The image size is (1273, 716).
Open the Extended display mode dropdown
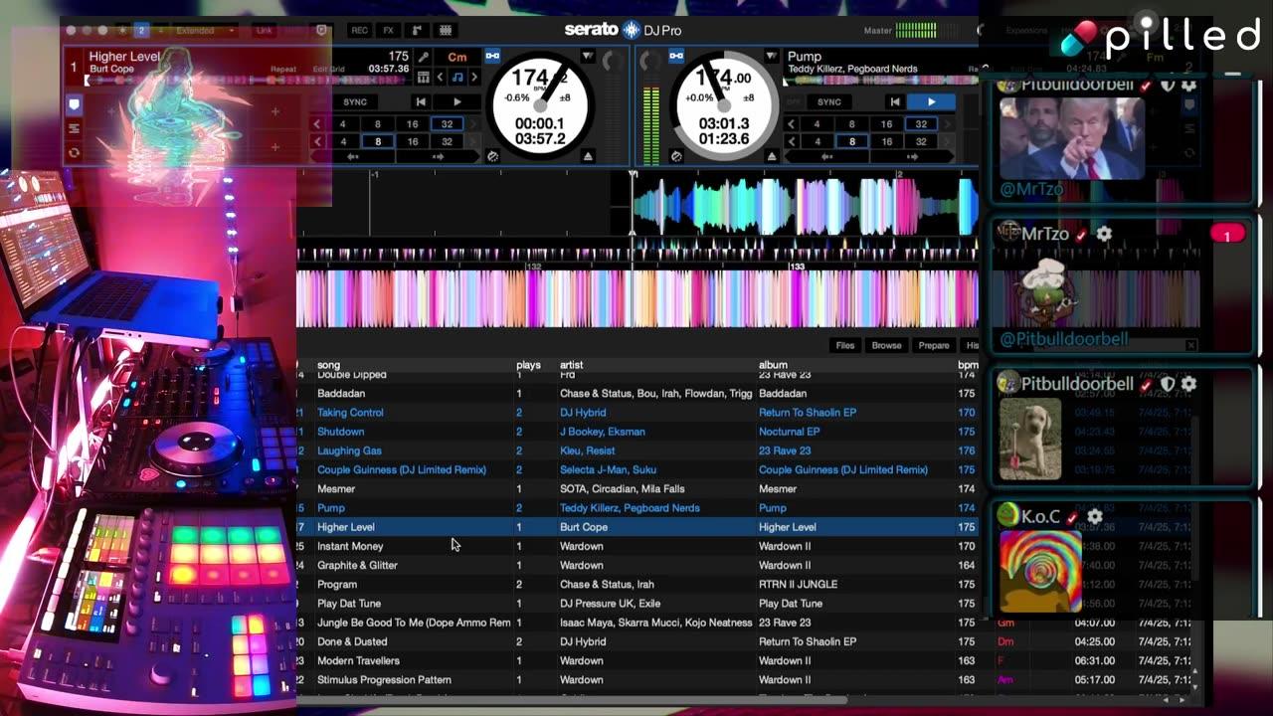coord(204,31)
